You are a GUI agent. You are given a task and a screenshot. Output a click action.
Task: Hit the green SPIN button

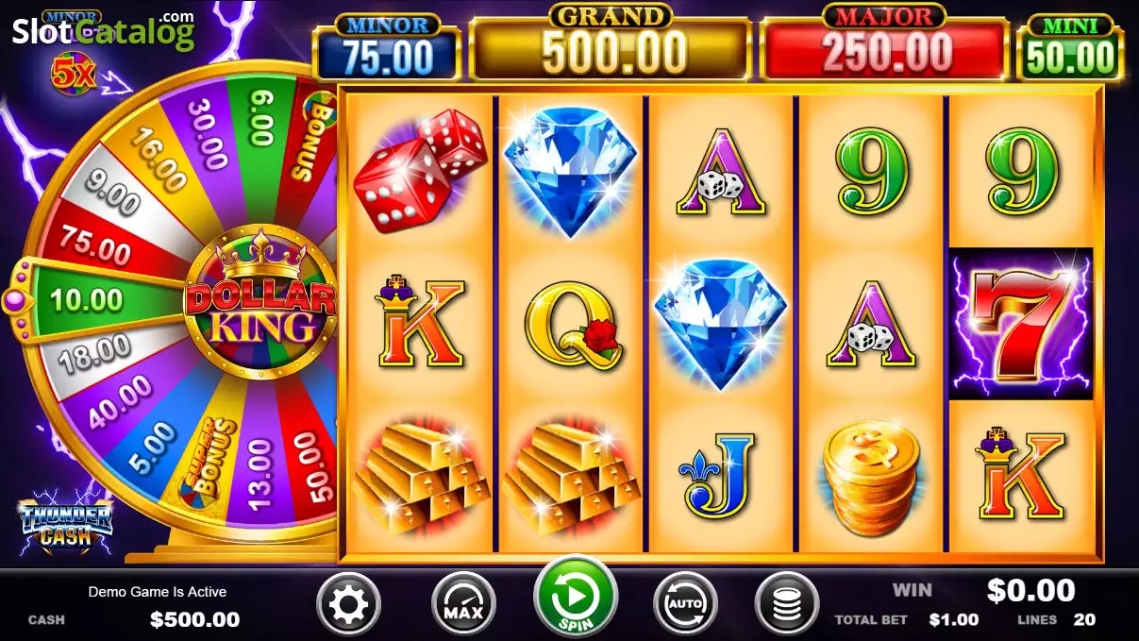[x=575, y=598]
